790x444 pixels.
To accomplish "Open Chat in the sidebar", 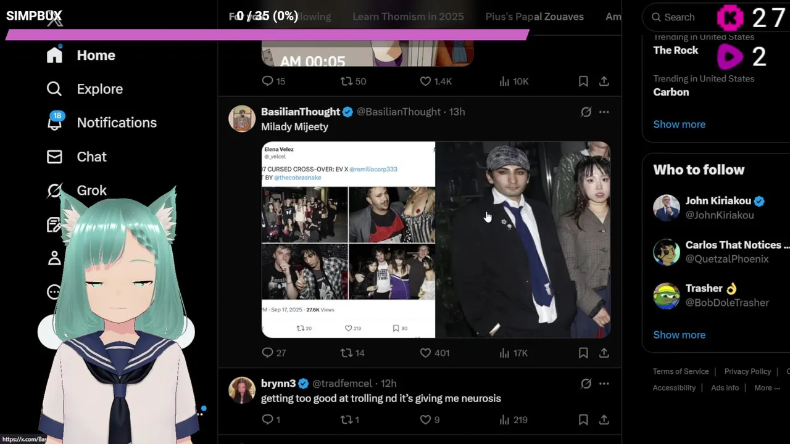I will [x=77, y=157].
